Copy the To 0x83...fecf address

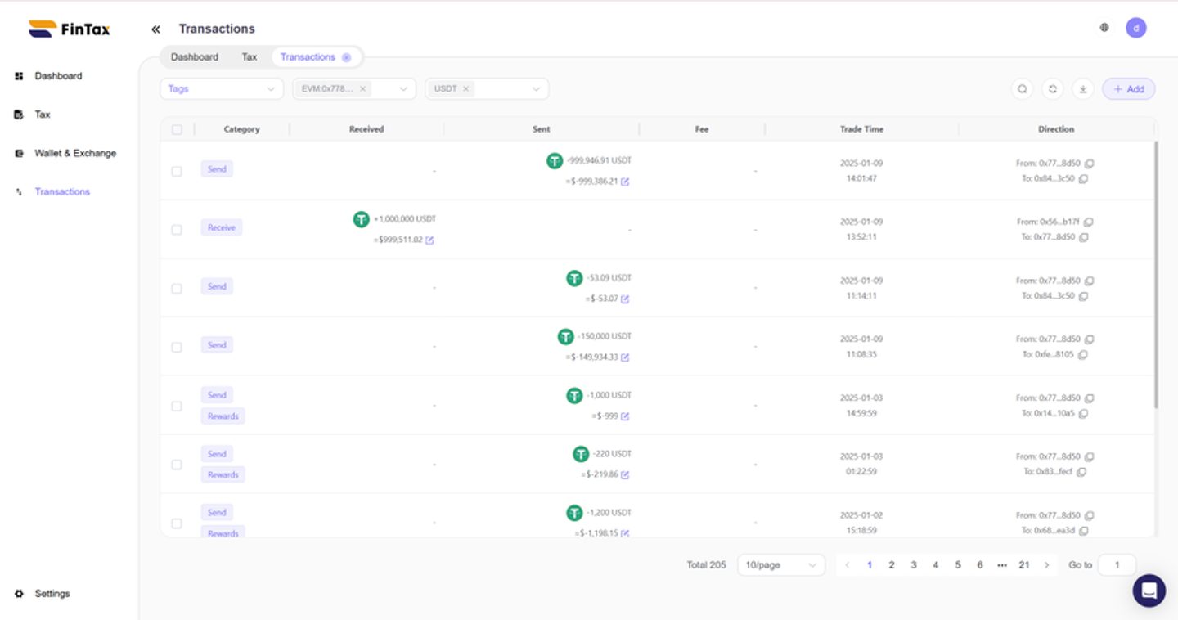point(1081,472)
